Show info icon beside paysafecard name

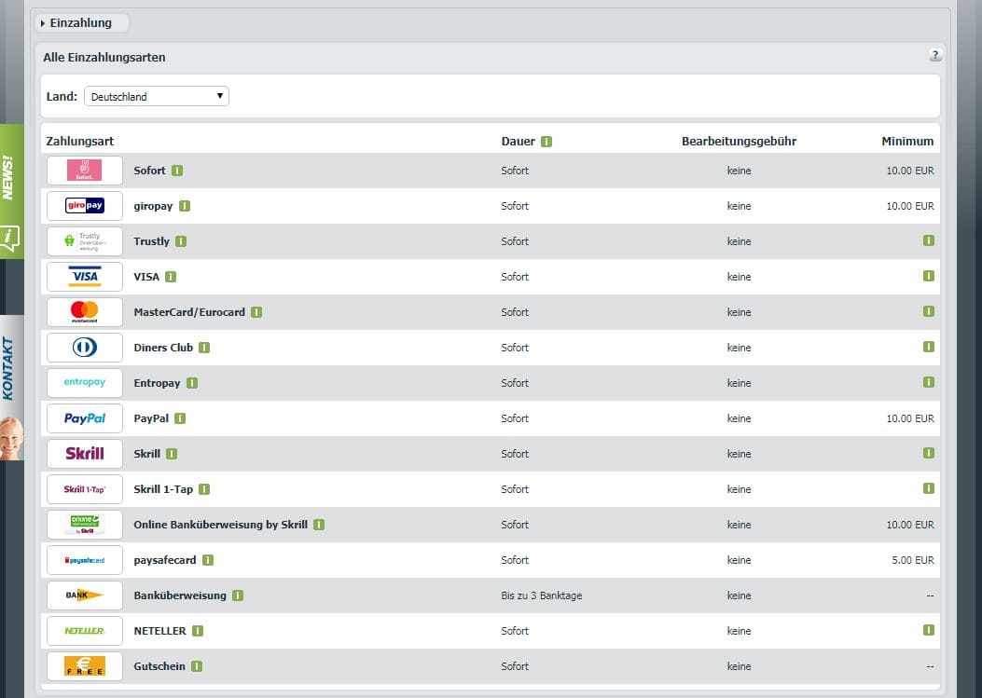(208, 560)
